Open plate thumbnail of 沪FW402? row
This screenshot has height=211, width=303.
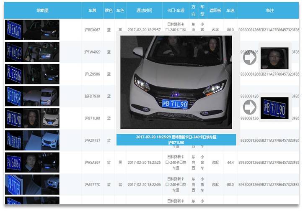[14, 52]
